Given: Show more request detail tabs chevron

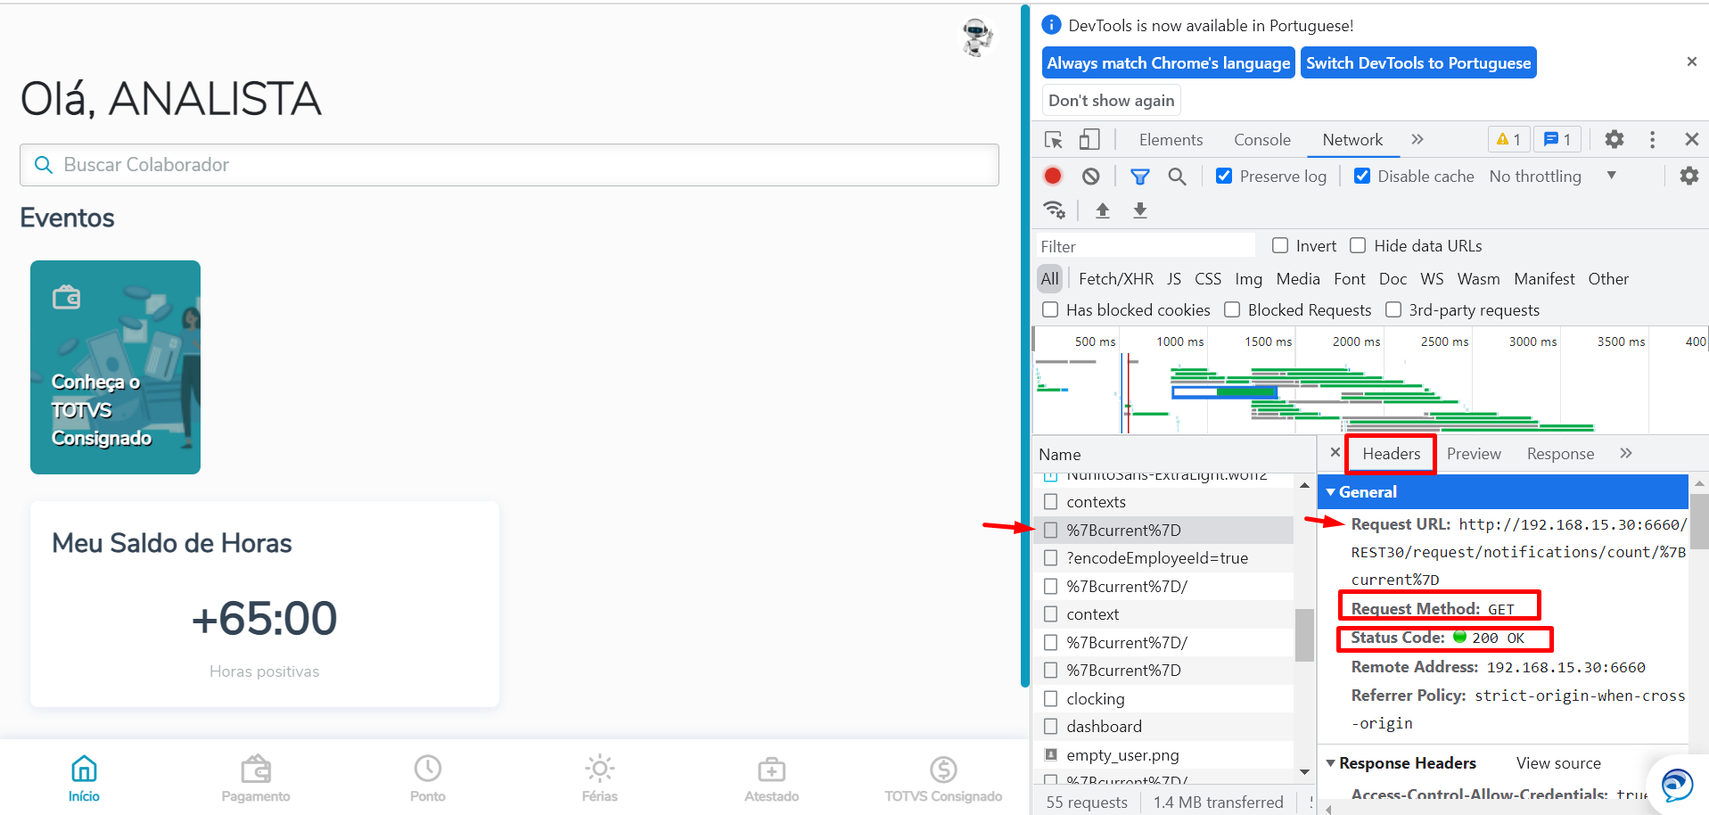Looking at the screenshot, I should tap(1626, 453).
